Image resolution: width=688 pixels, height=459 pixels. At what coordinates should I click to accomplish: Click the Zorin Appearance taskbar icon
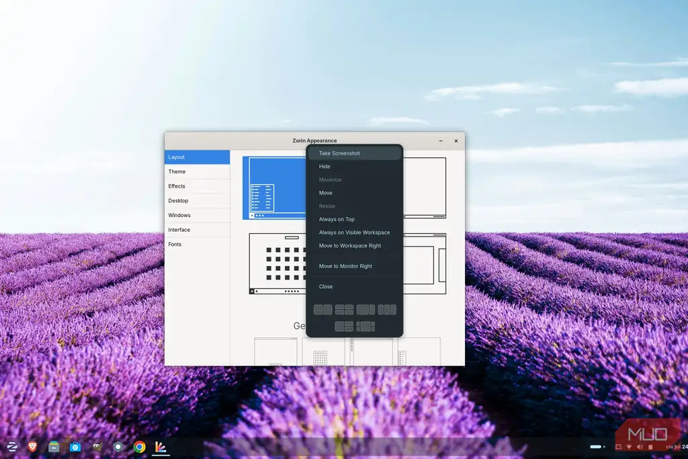pyautogui.click(x=161, y=447)
